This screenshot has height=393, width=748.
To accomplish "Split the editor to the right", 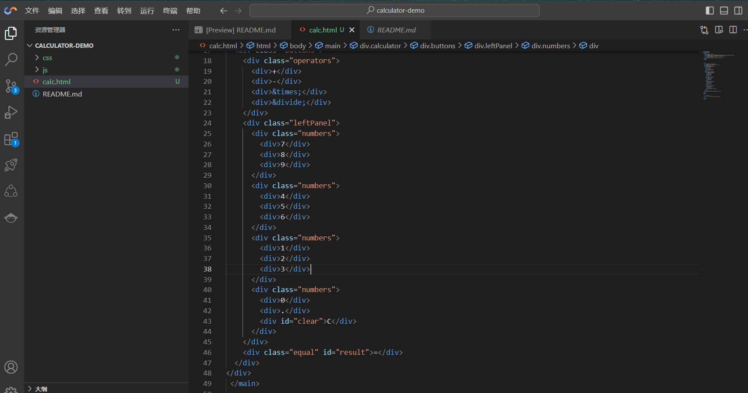I will pyautogui.click(x=733, y=30).
